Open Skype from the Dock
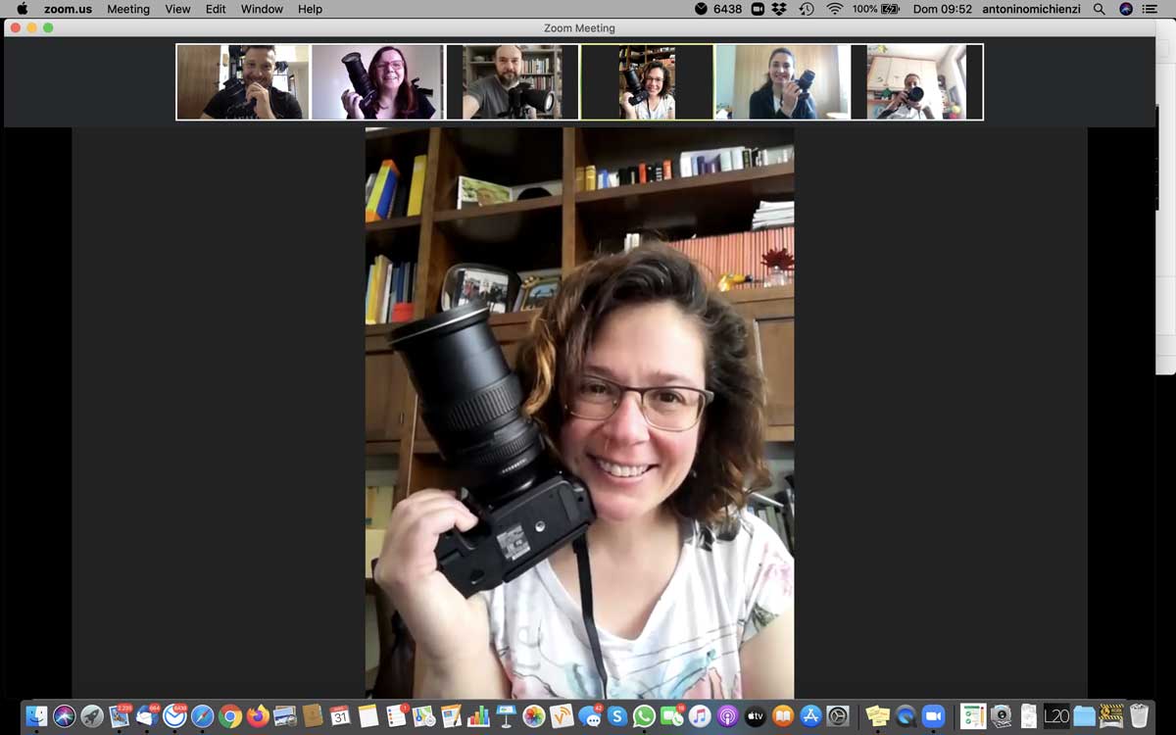 pos(617,716)
